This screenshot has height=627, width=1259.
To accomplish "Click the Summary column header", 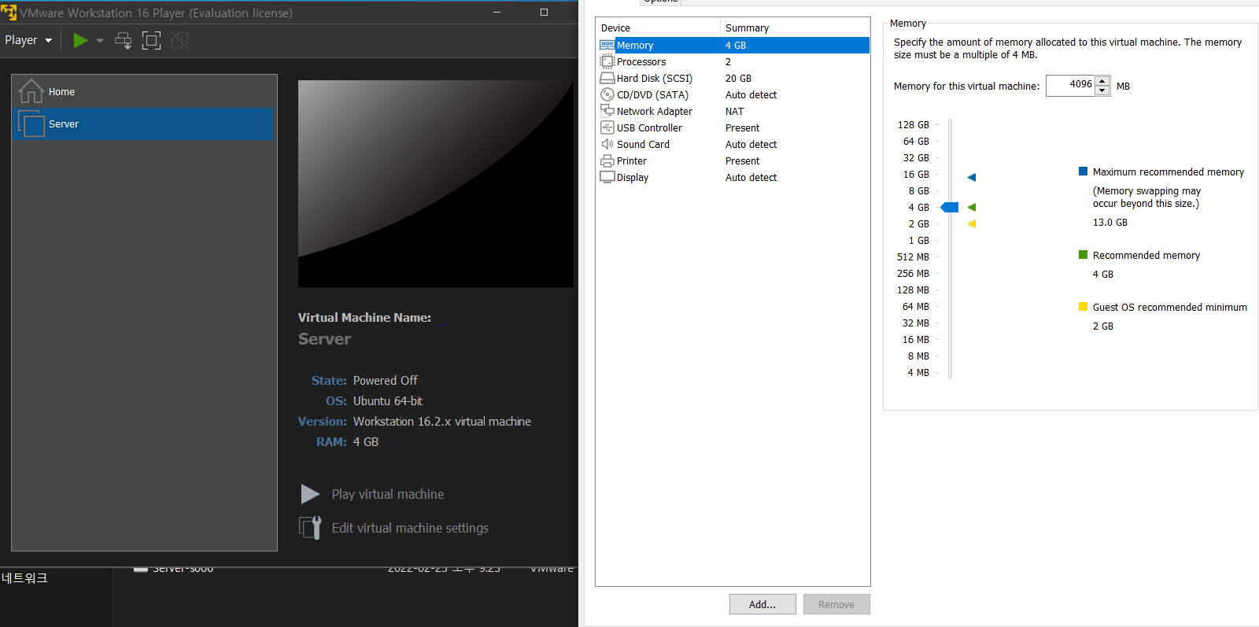I will (x=795, y=28).
